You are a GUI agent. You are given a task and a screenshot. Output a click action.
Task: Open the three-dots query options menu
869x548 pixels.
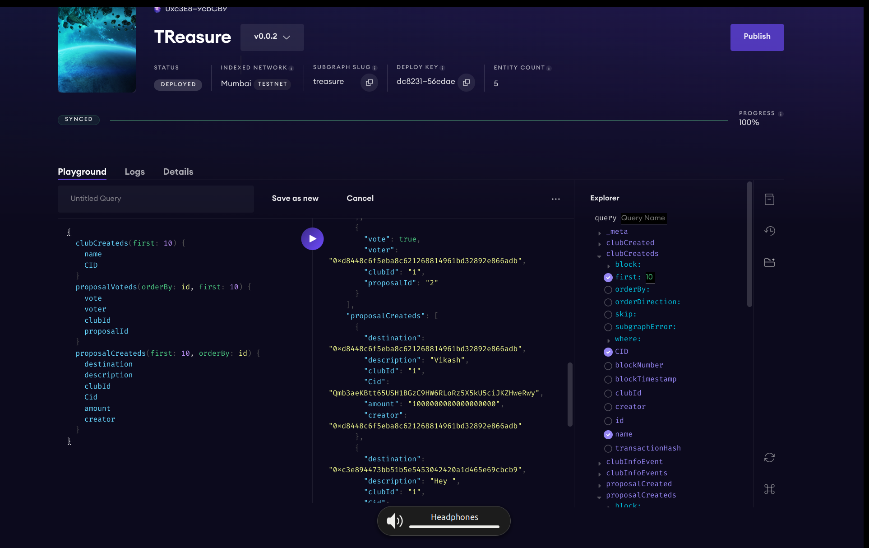(x=555, y=199)
